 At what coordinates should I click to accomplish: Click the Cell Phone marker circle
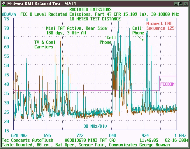point(143,40)
